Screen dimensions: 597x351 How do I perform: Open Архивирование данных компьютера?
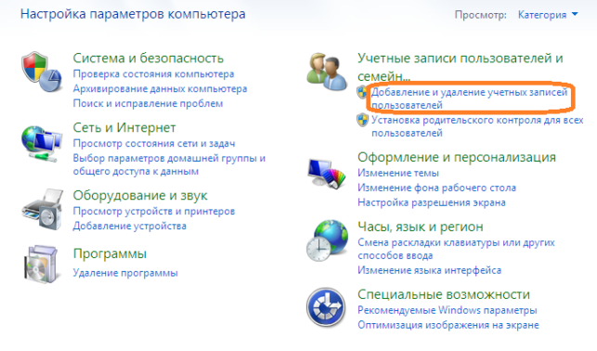point(160,89)
